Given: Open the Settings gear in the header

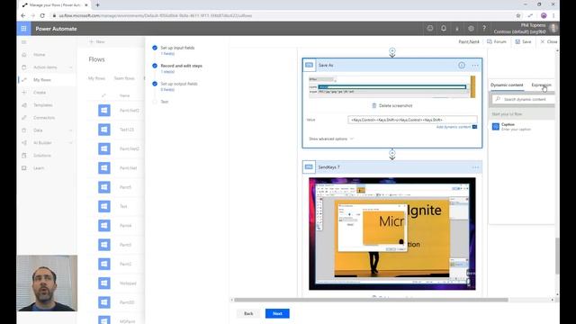Looking at the screenshot, I should (471, 29).
